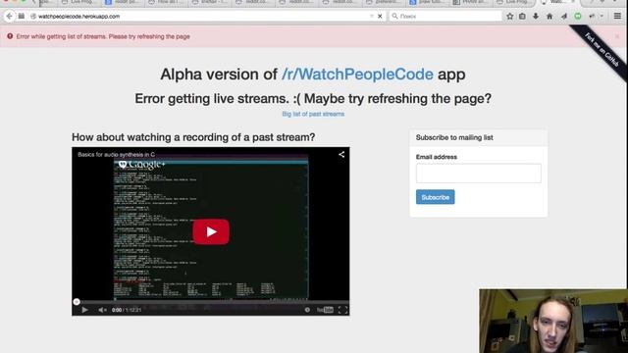This screenshot has width=628, height=353.
Task: Bookmark this page with the star icon
Action: (x=510, y=16)
